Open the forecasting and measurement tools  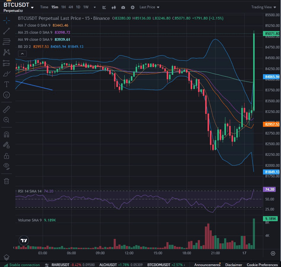pyautogui.click(x=7, y=63)
